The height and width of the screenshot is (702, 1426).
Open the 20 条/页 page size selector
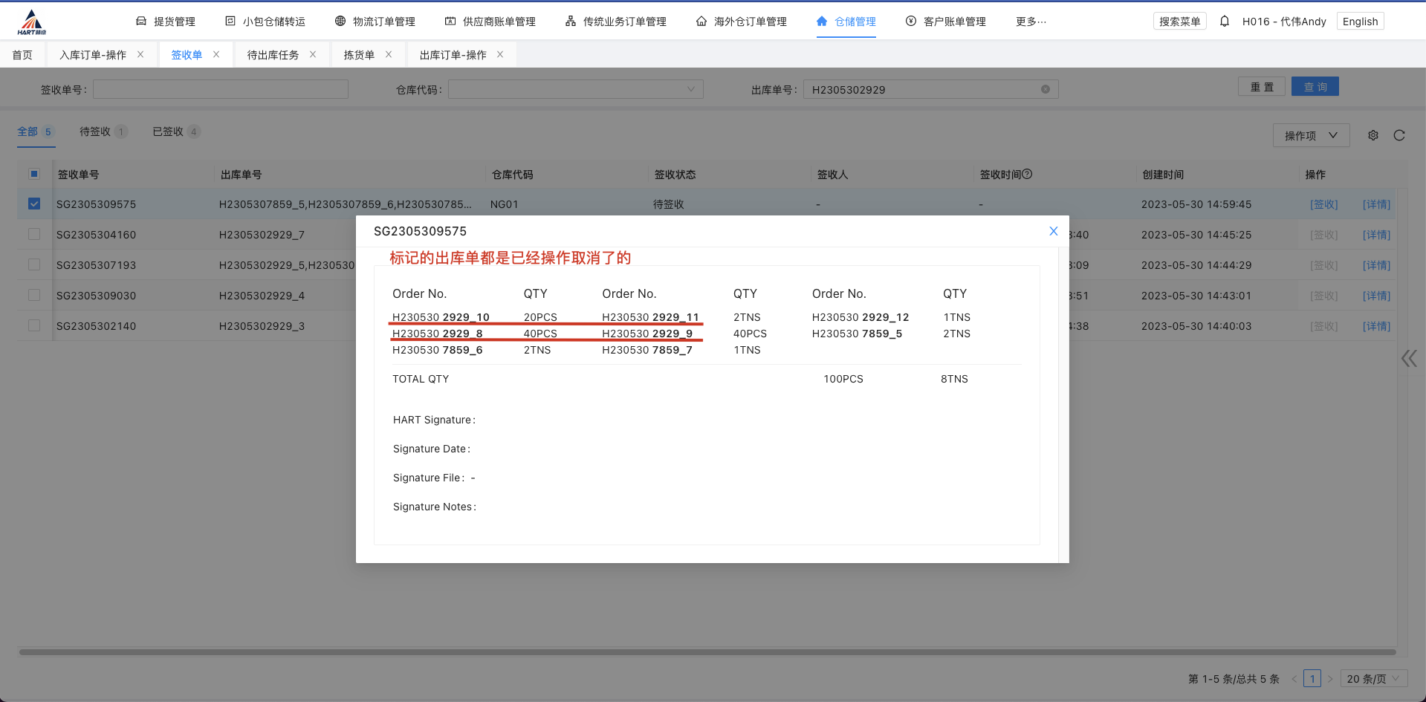1372,678
